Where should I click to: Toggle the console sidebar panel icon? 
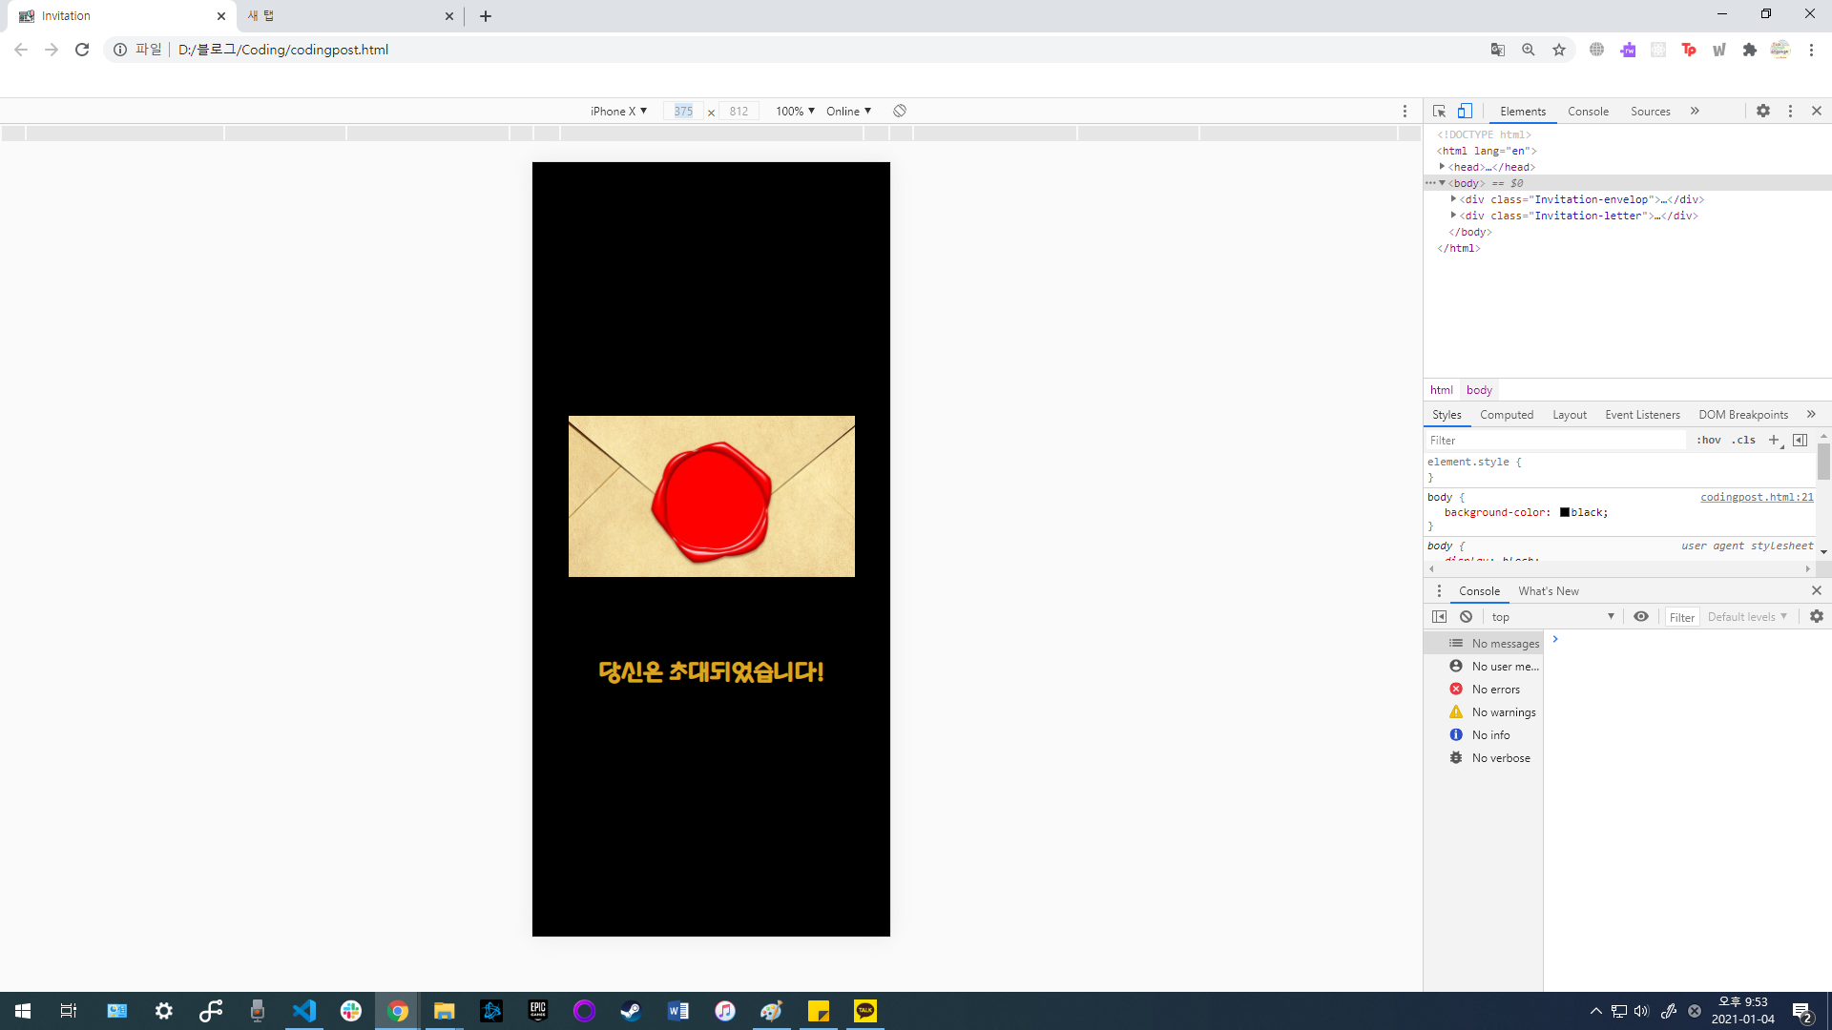(1440, 616)
